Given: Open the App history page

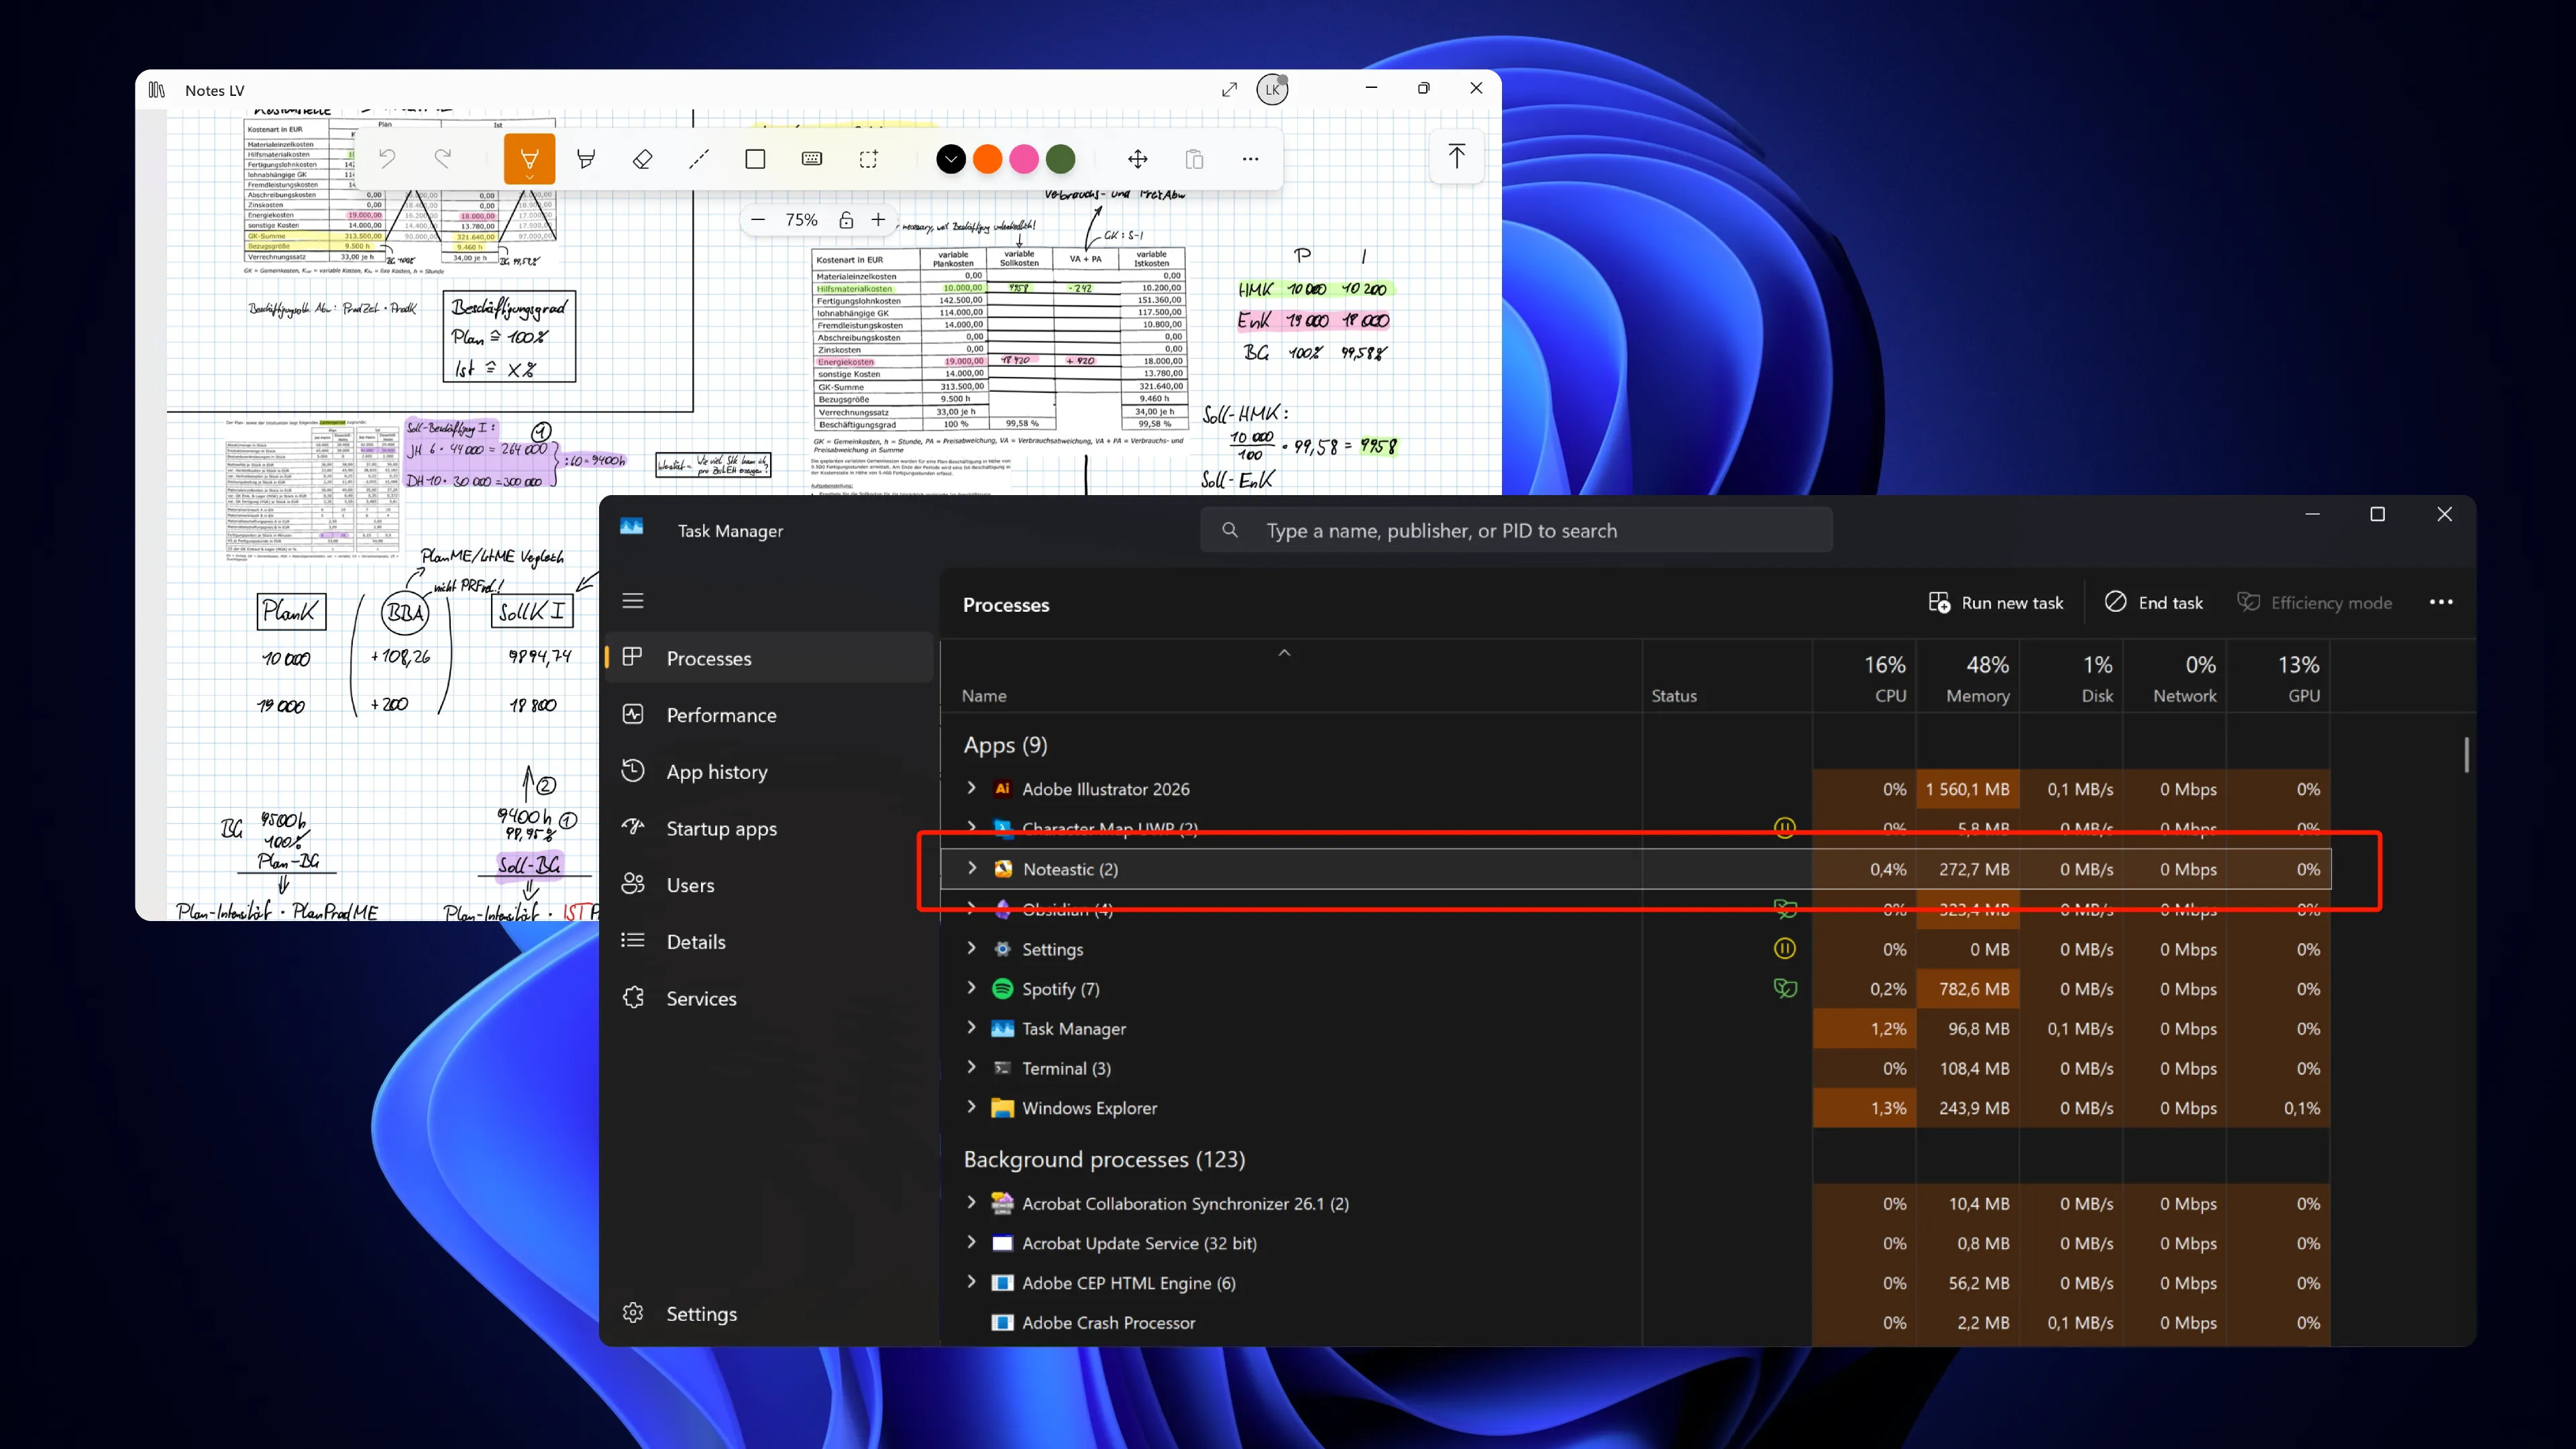Looking at the screenshot, I should point(769,772).
